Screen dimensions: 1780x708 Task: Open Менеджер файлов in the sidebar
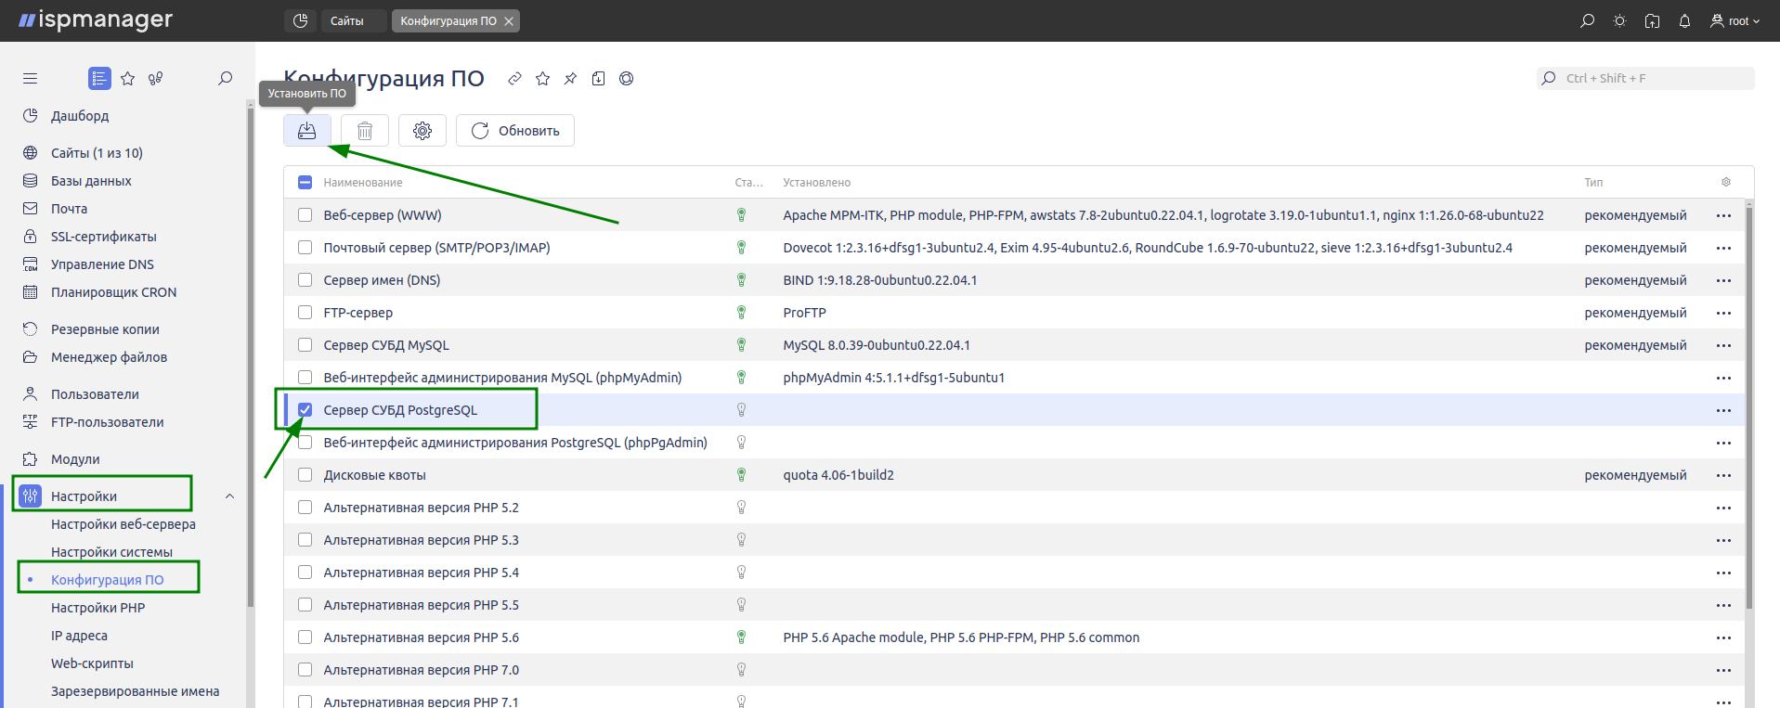[x=109, y=357]
